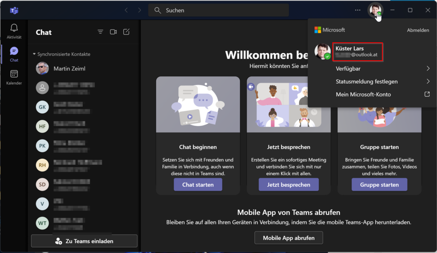This screenshot has height=253, width=437.
Task: Select the WT contact avatar
Action: [x=42, y=223]
